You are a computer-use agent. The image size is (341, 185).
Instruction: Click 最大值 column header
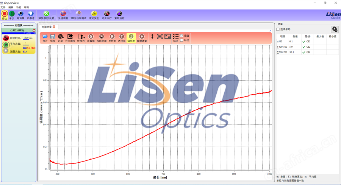coord(320,36)
